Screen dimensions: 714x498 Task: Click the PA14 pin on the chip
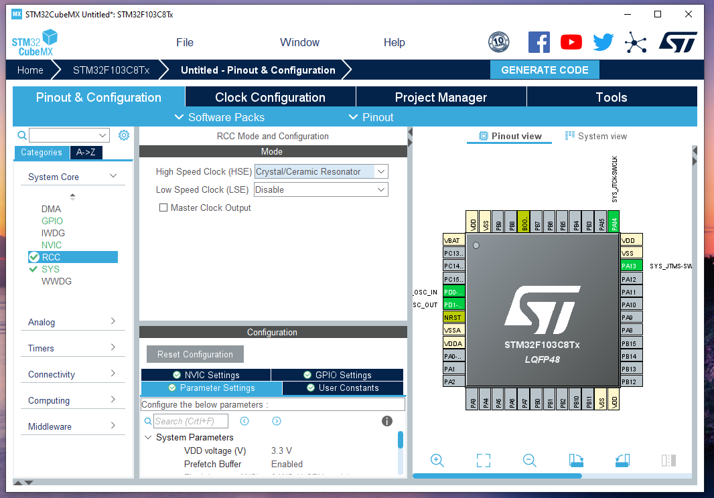[614, 222]
